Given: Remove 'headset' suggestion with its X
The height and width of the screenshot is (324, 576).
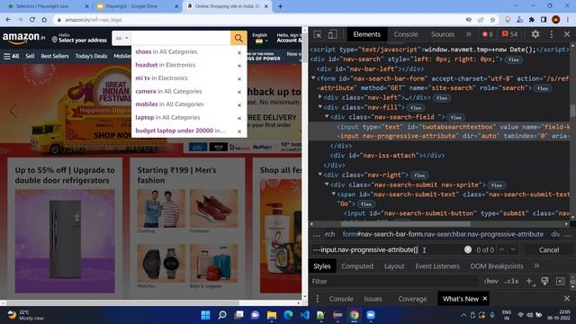Looking at the screenshot, I should point(239,66).
